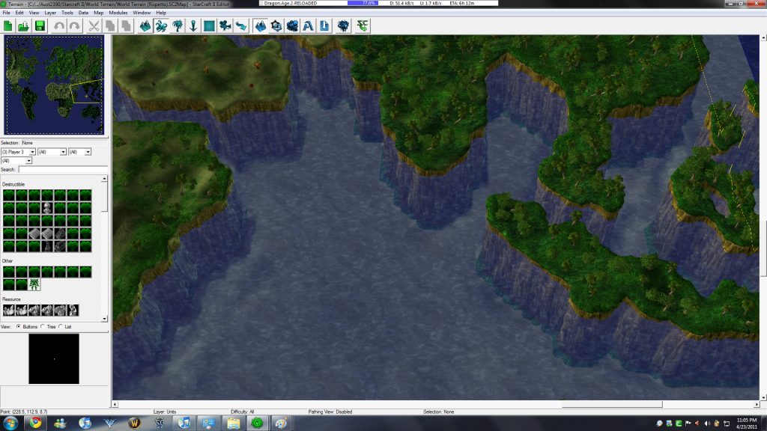
Task: Open the Terrain editor module icon
Action: pos(260,26)
